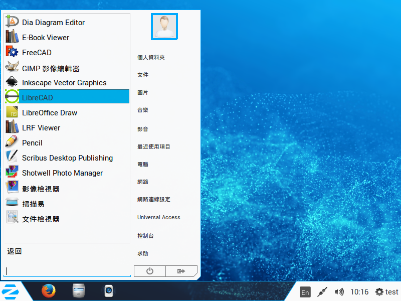Open file manager from taskbar
The image size is (401, 301).
[x=79, y=291]
